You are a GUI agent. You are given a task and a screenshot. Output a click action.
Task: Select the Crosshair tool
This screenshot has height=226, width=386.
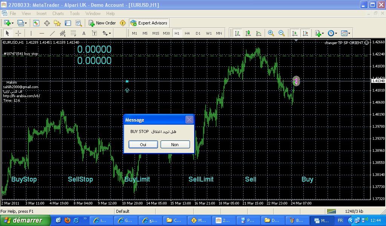tap(18, 33)
